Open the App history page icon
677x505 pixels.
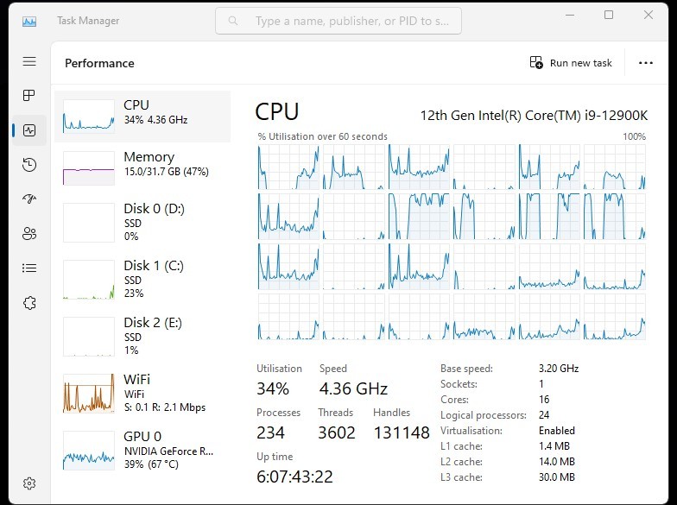click(29, 165)
